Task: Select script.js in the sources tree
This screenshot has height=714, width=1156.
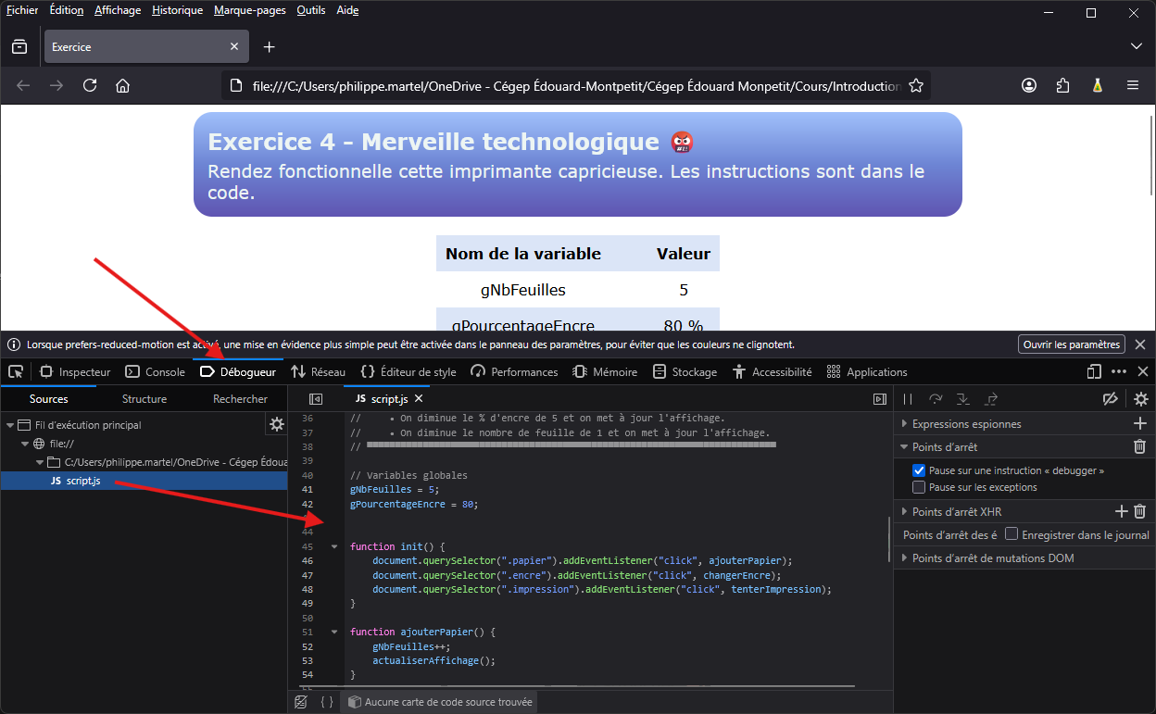Action: tap(144, 481)
